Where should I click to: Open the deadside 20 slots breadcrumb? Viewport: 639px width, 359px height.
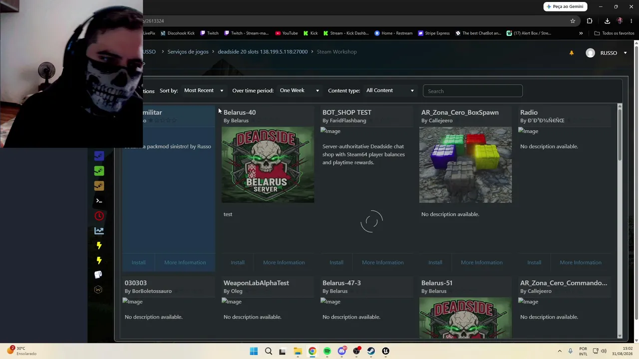(263, 52)
